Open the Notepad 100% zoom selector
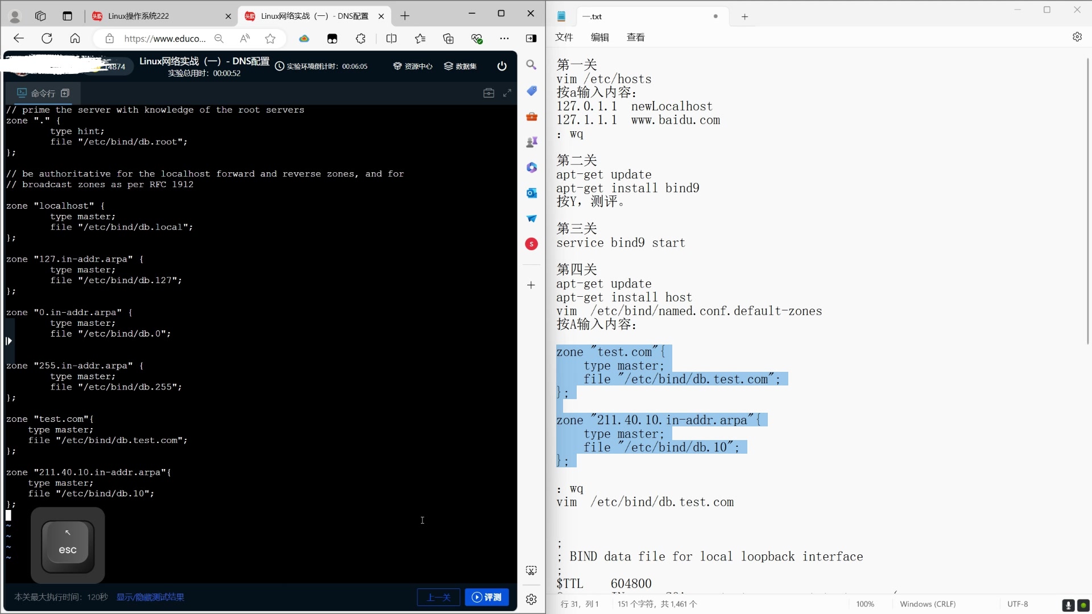Image resolution: width=1092 pixels, height=614 pixels. tap(865, 604)
